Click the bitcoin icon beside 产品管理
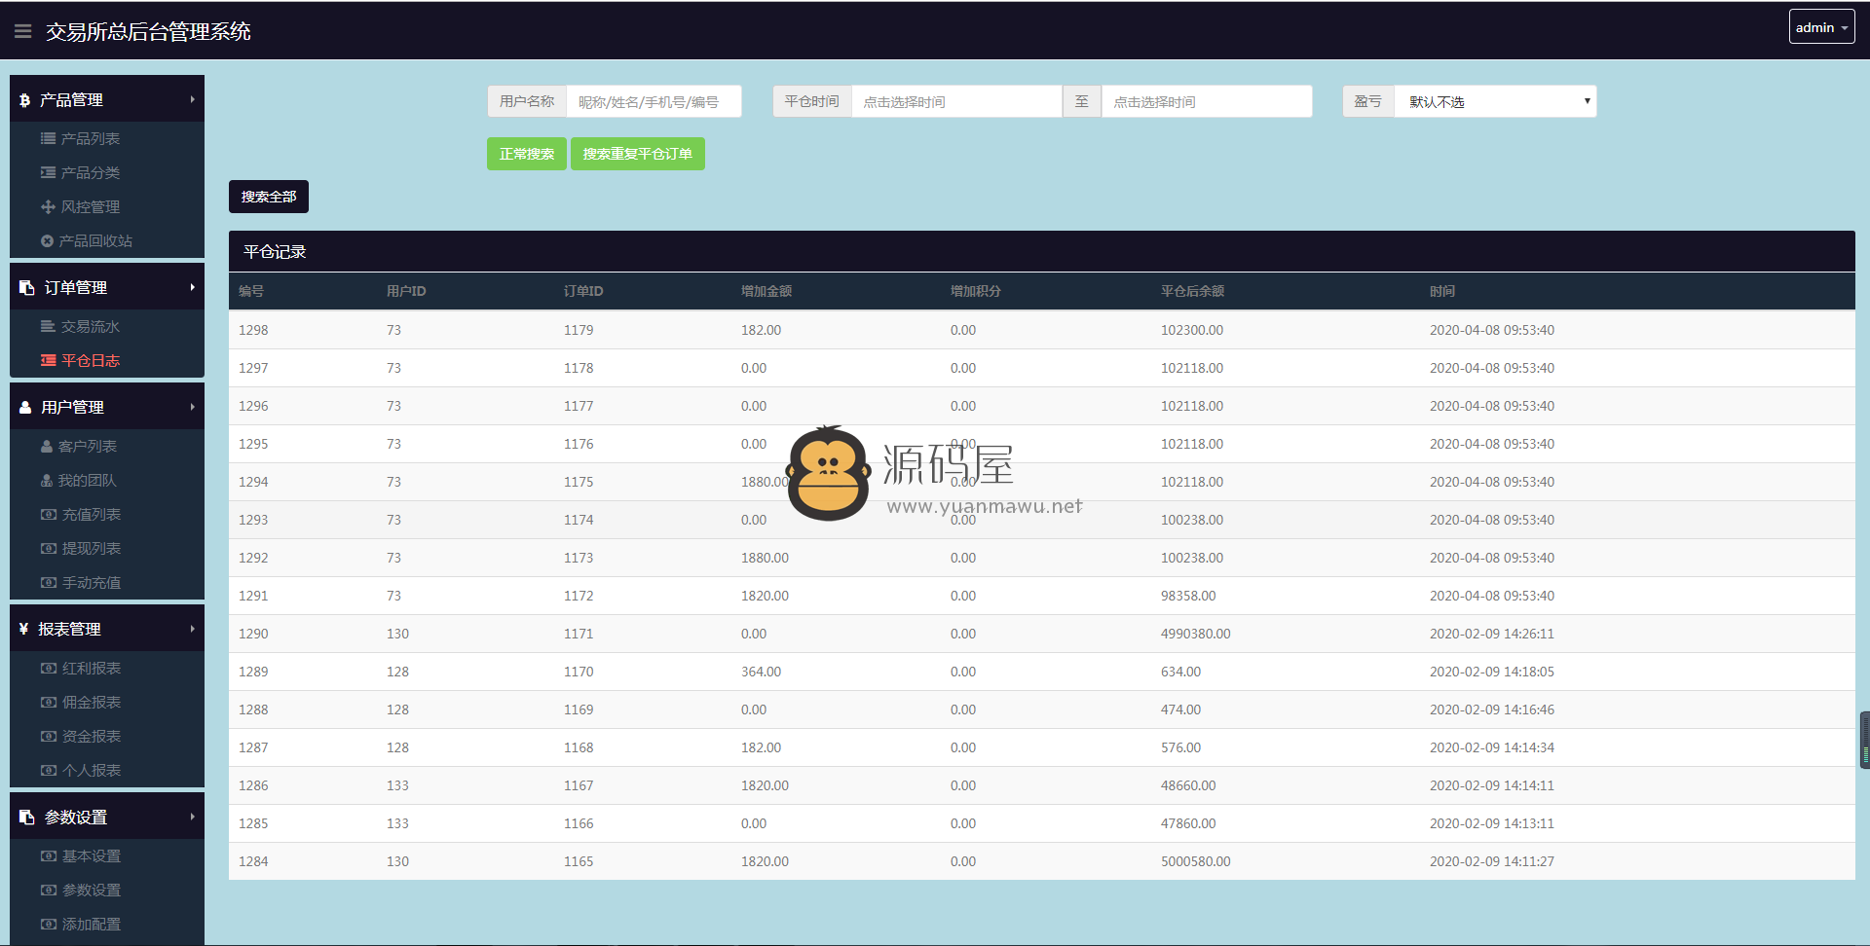Screen dimensions: 1870x946 point(25,100)
